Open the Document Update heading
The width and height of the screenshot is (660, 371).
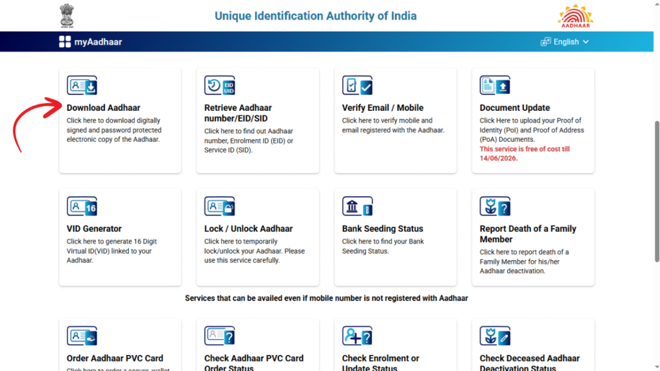click(515, 108)
